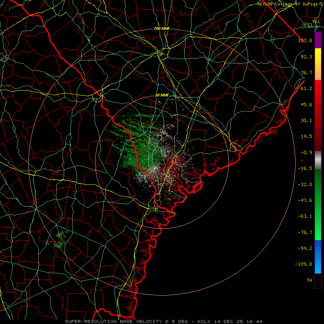The image size is (324, 324).
Task: Click the purple segment of the color bar
Action: [318, 40]
